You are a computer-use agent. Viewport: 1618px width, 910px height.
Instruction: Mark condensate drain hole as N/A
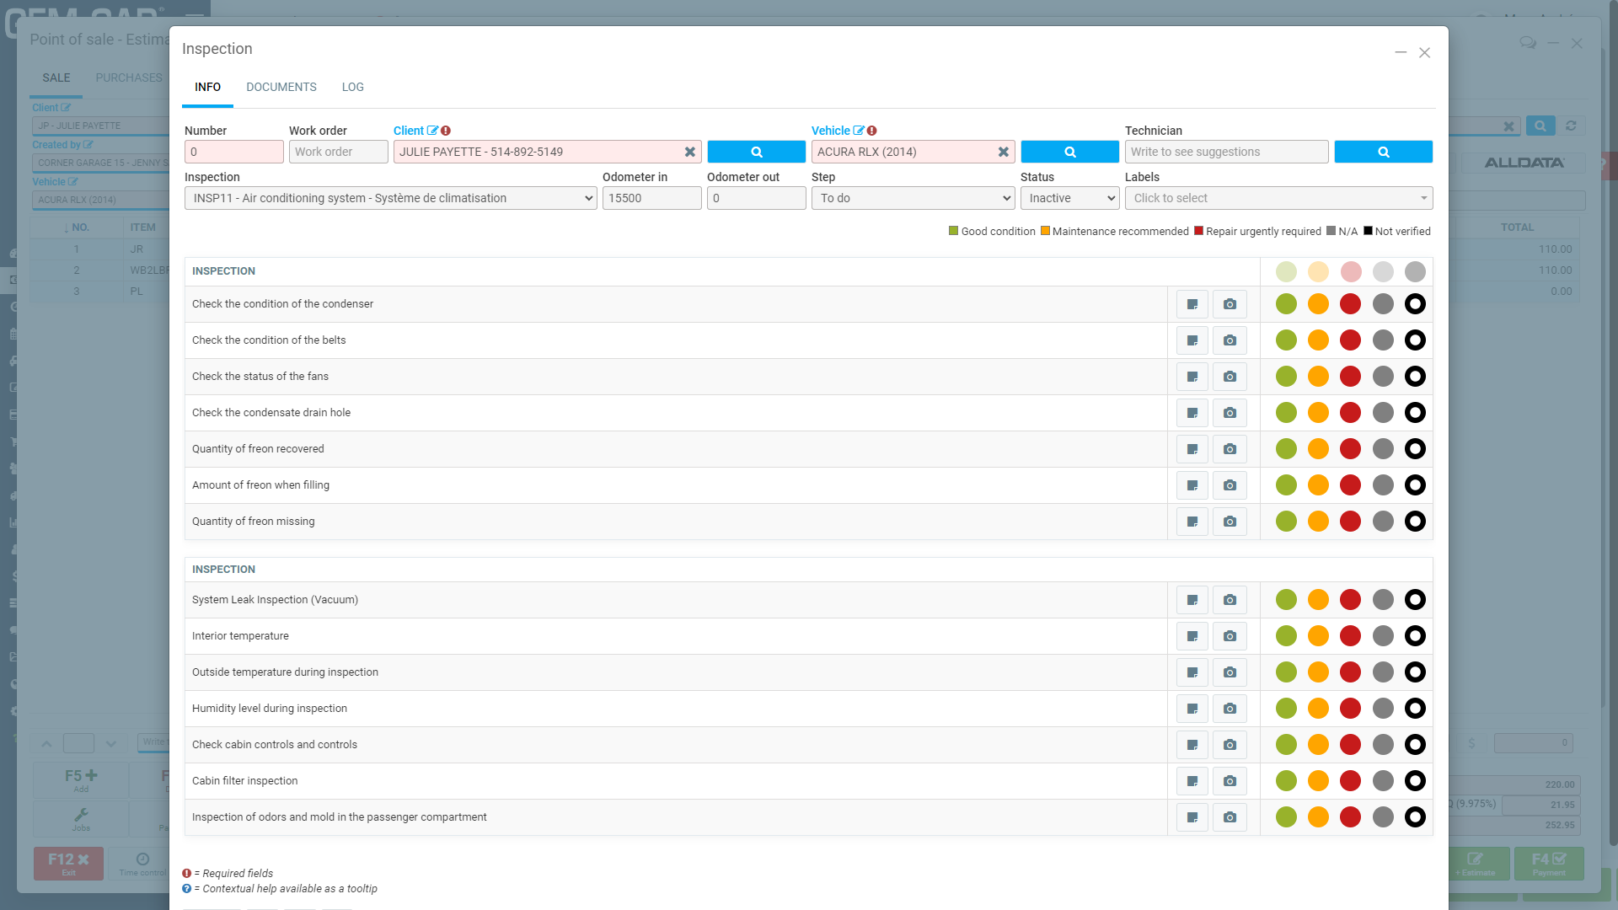[1383, 413]
